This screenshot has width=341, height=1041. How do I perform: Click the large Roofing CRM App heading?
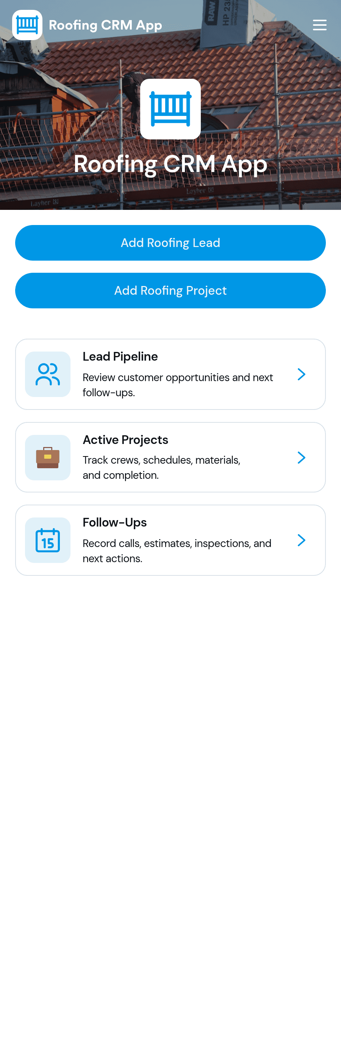pos(170,164)
